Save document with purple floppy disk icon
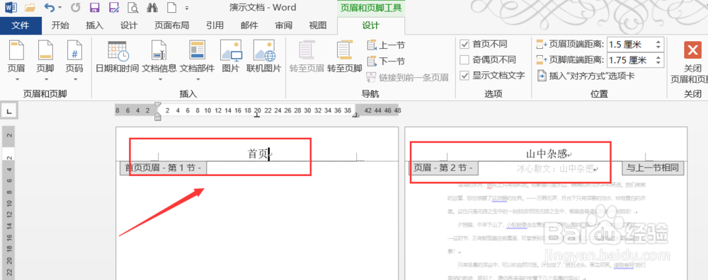Viewport: 708px width, 280px height. (95, 7)
